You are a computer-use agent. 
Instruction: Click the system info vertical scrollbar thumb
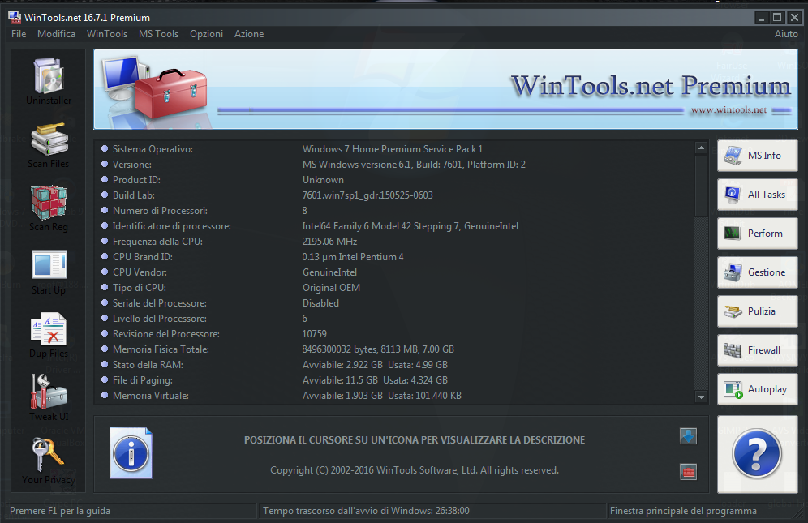(x=701, y=186)
